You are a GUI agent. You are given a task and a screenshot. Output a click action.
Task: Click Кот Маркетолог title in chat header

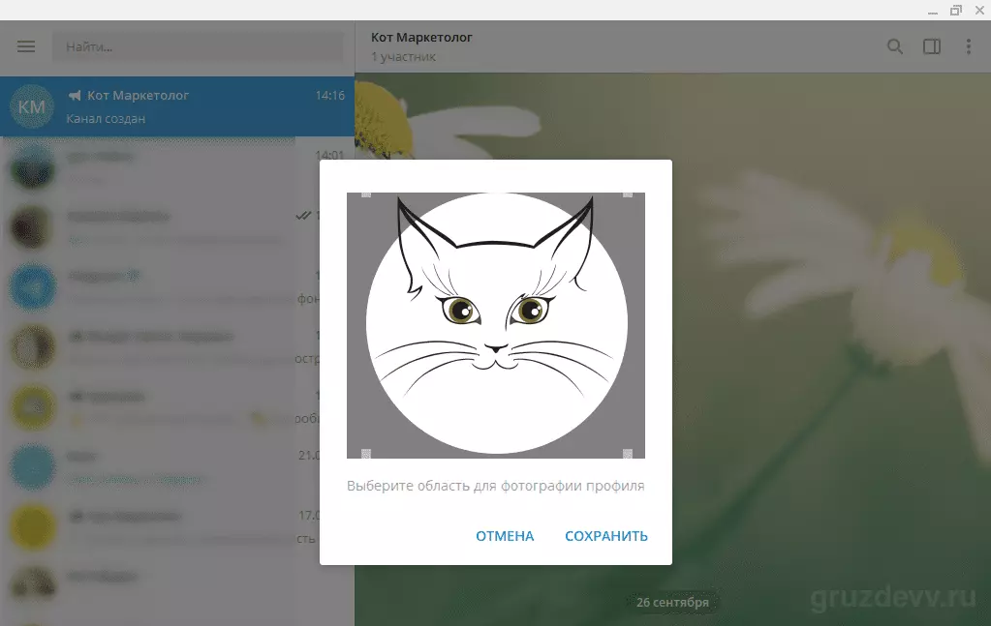pyautogui.click(x=421, y=37)
